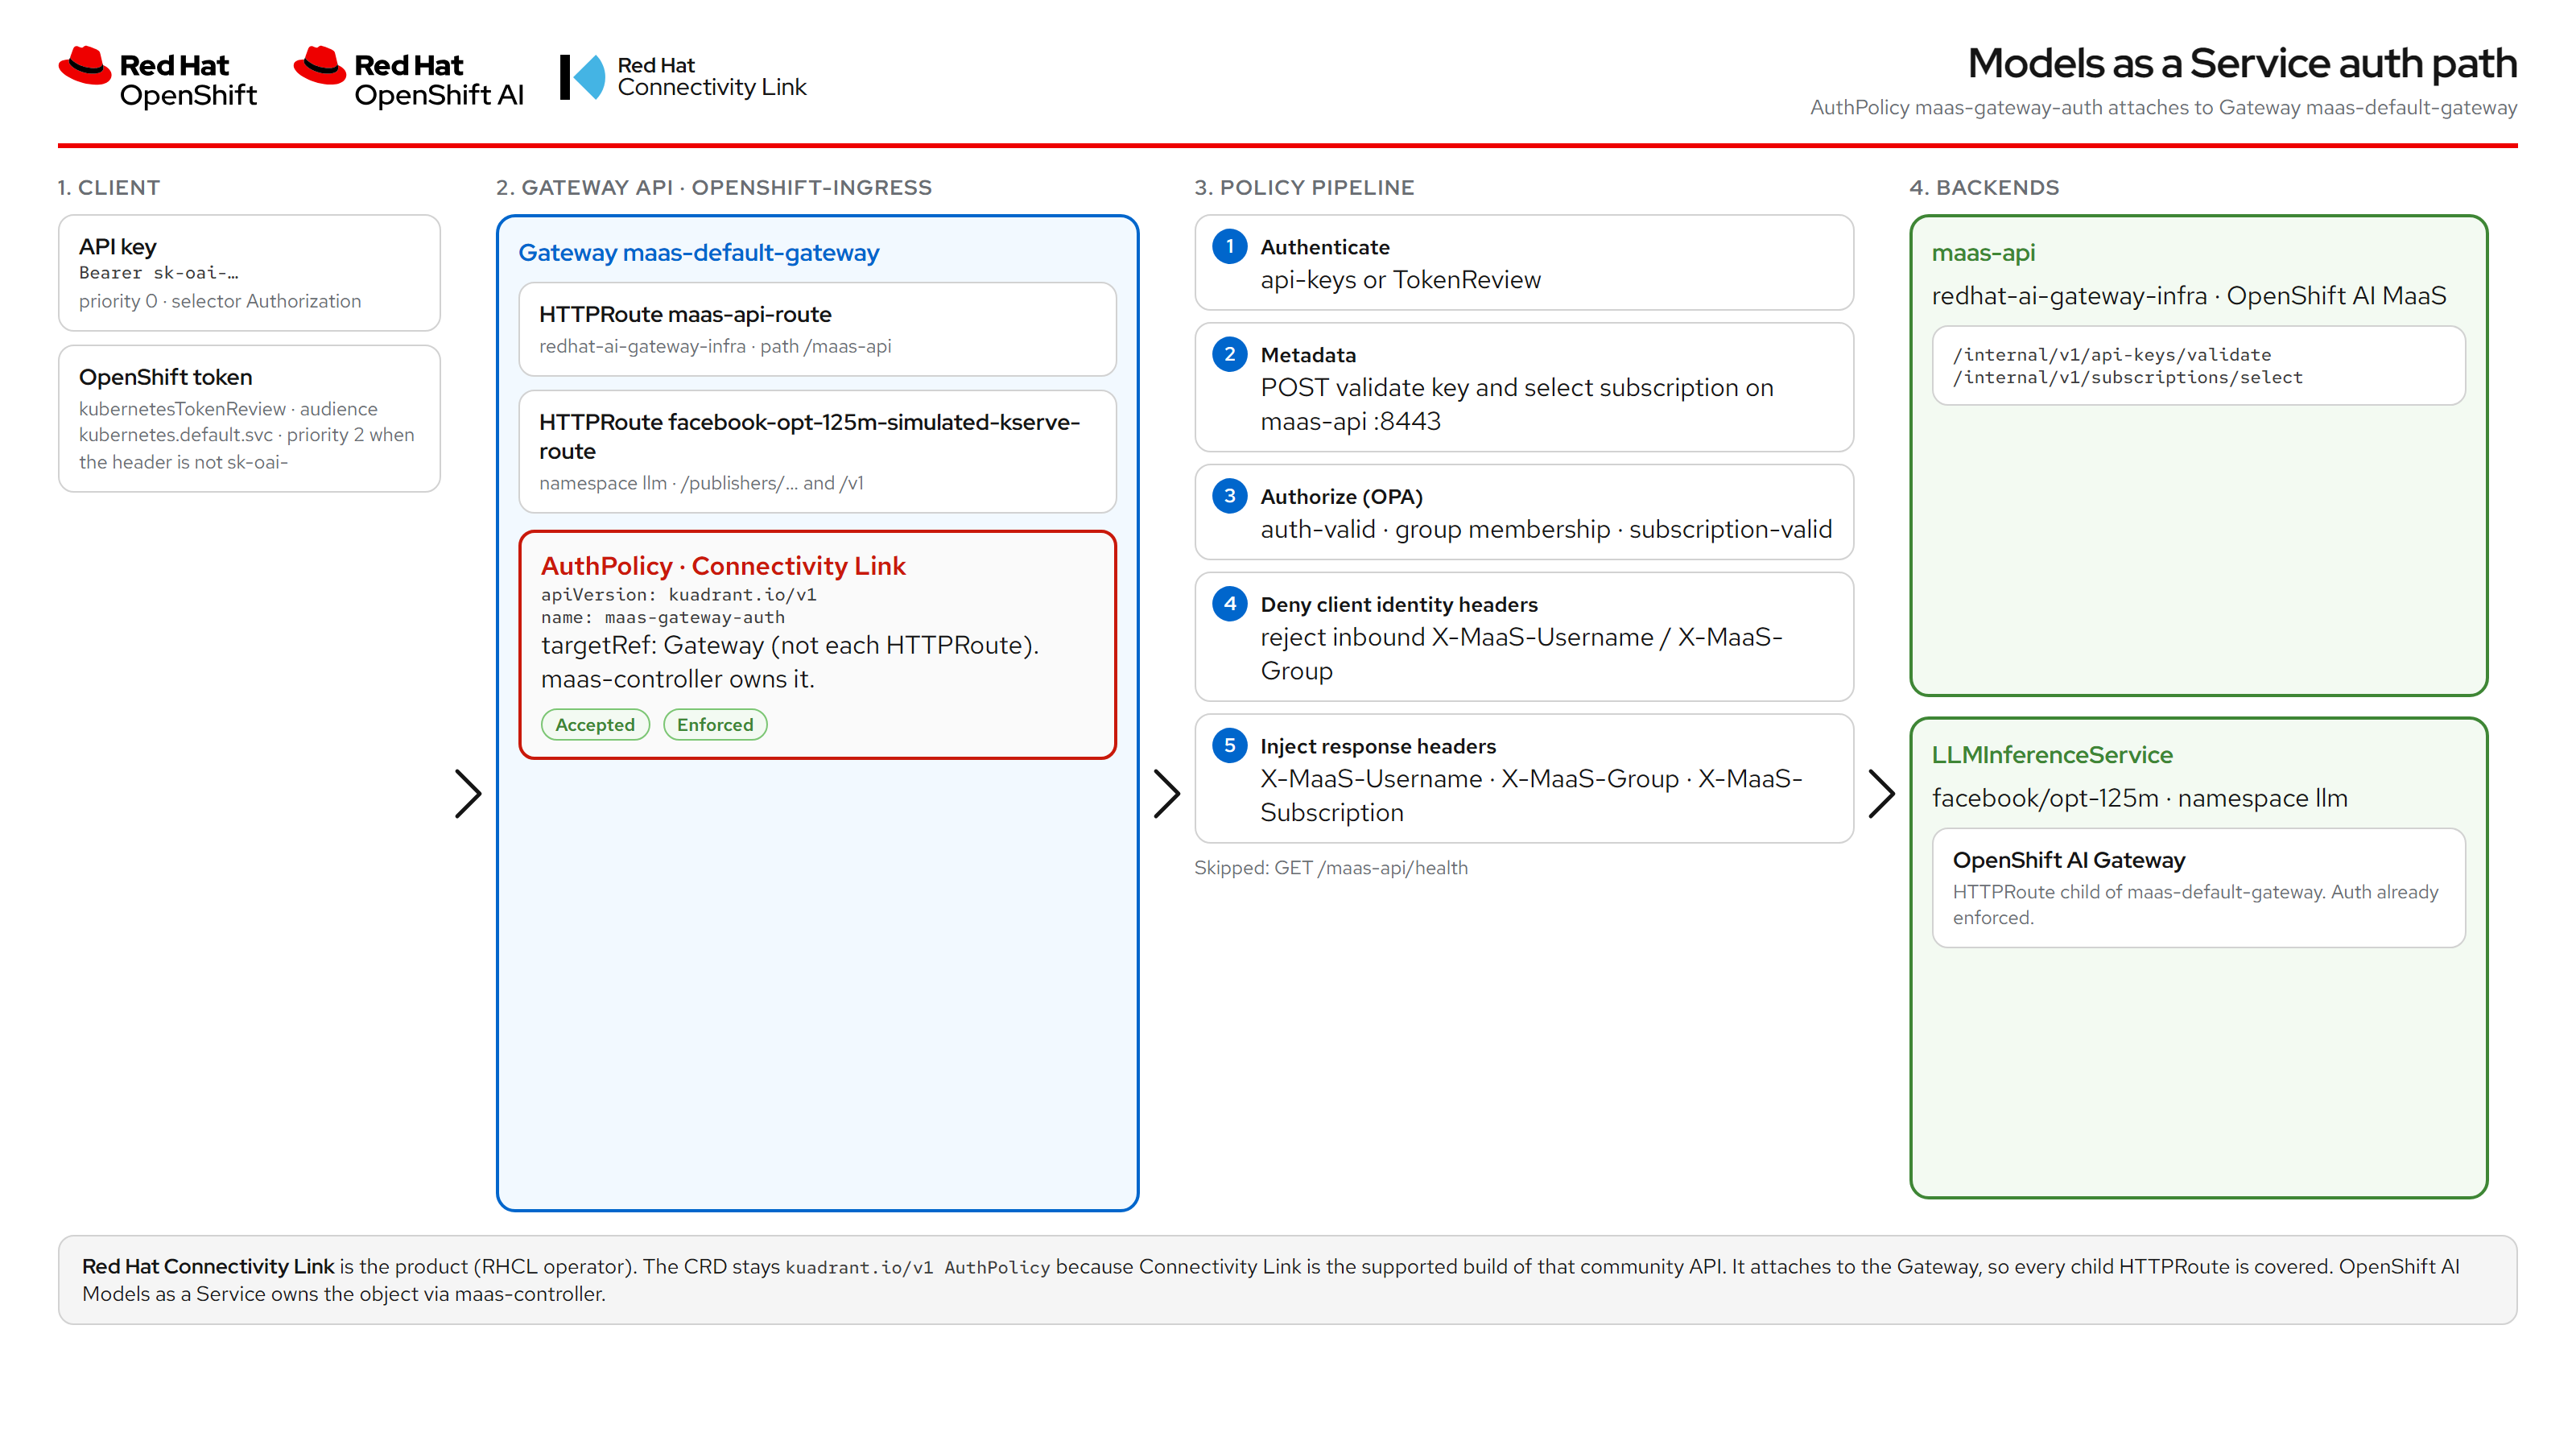Click the AuthPolicy · Connectivity Link heading
This screenshot has width=2576, height=1449.
pyautogui.click(x=723, y=565)
